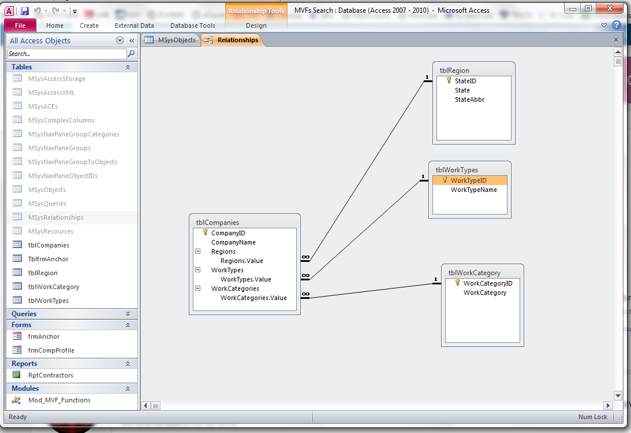This screenshot has height=433, width=631.
Task: Switch to the Create ribbon tab
Action: tap(89, 25)
